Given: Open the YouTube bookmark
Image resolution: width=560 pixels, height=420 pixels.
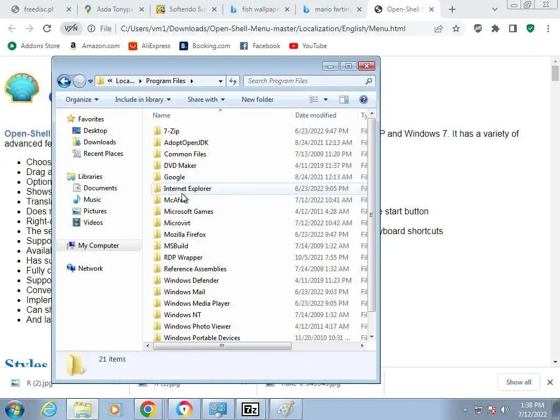Looking at the screenshot, I should coord(308,46).
